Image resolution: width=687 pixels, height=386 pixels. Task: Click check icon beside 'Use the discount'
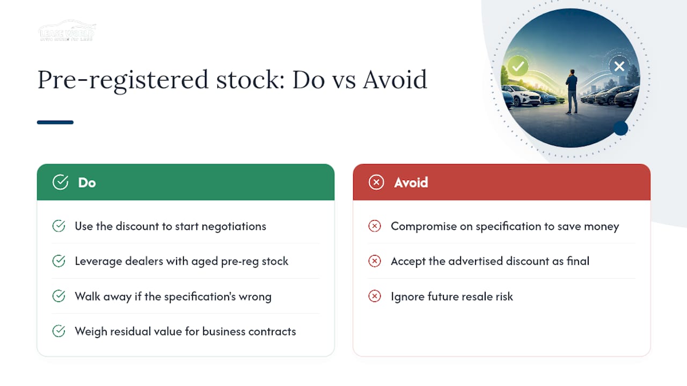(x=59, y=226)
